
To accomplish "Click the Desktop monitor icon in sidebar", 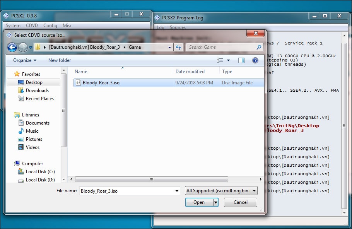I will click(21, 82).
